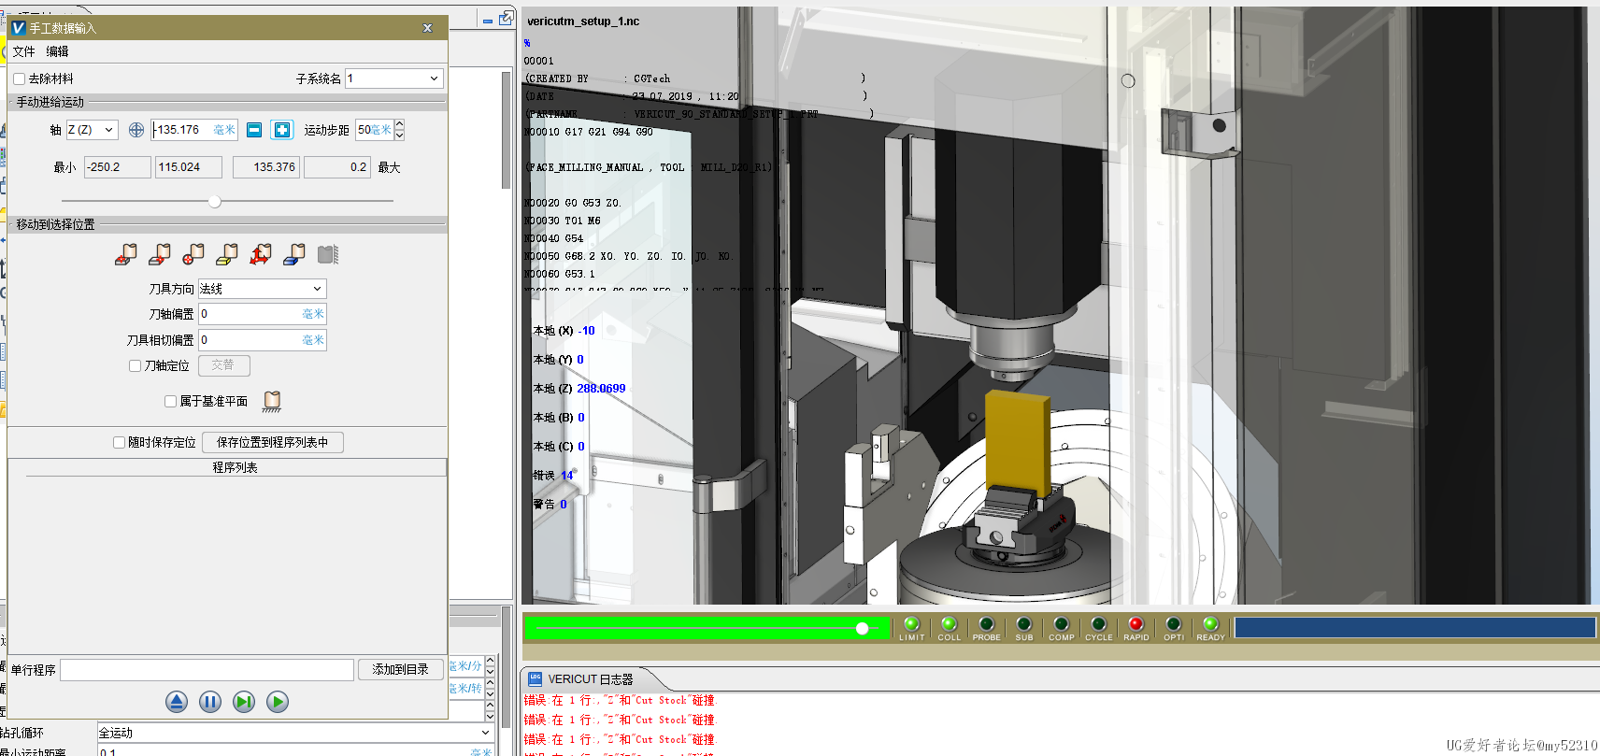The height and width of the screenshot is (756, 1600).
Task: Click the yellow-face move-to-position icon
Action: (x=227, y=254)
